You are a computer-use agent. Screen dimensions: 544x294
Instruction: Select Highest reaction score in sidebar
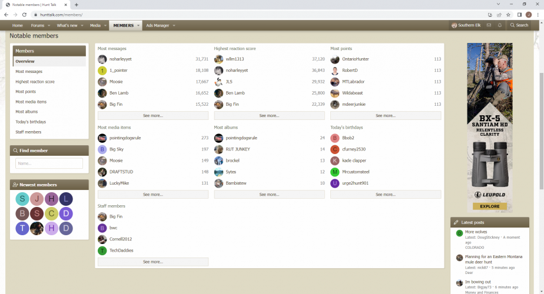click(x=35, y=82)
